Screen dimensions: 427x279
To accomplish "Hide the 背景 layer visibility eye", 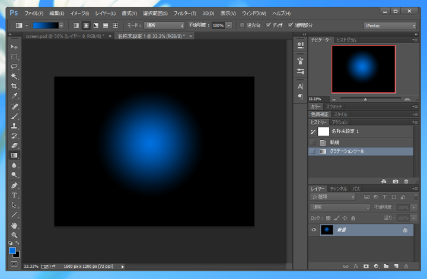I will [314, 230].
